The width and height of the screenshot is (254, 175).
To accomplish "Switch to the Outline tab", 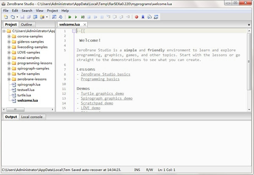I will [x=26, y=24].
